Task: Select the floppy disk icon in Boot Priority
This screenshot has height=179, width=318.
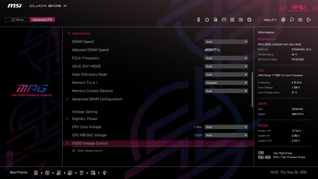Action: [93, 173]
